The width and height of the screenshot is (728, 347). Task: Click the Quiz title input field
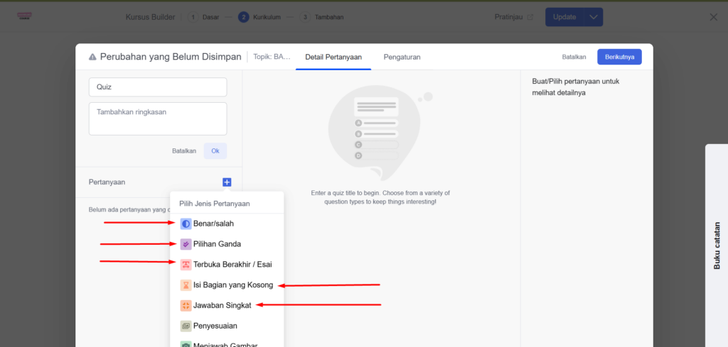tap(158, 87)
